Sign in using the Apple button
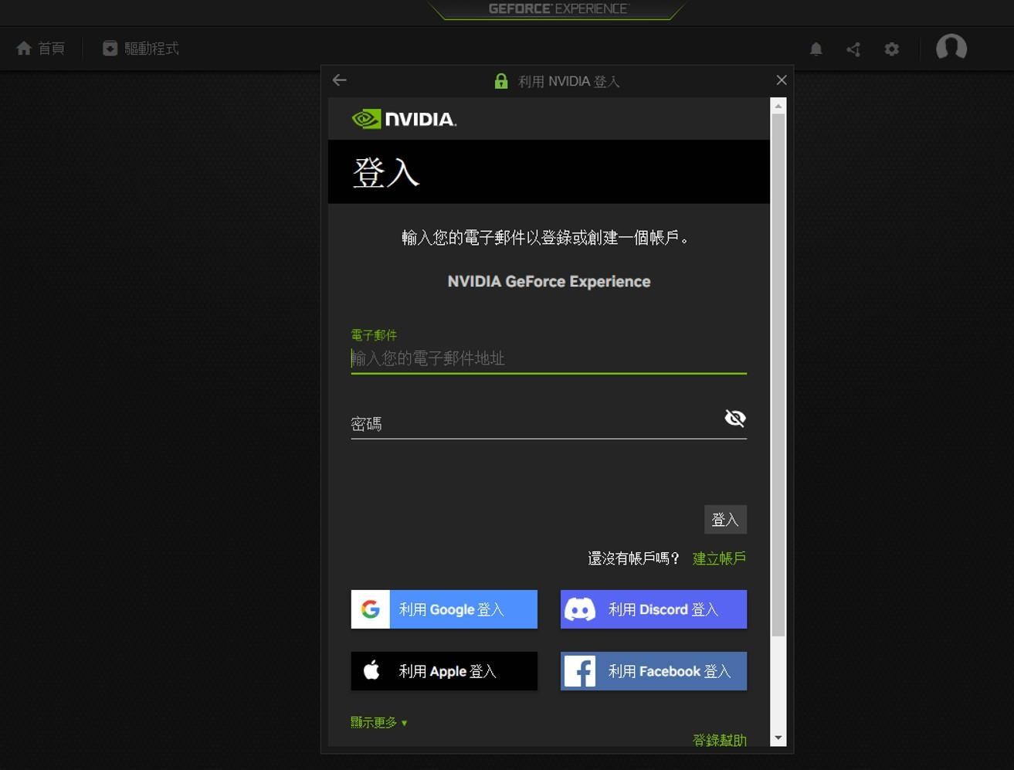The image size is (1014, 770). pyautogui.click(x=444, y=671)
